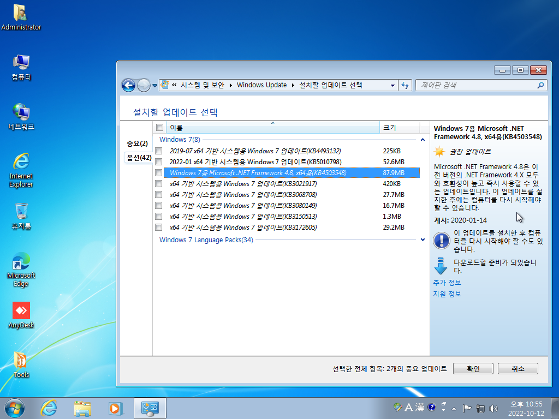Viewport: 559px width, 419px height.
Task: Open the address bar history dropdown
Action: point(393,86)
